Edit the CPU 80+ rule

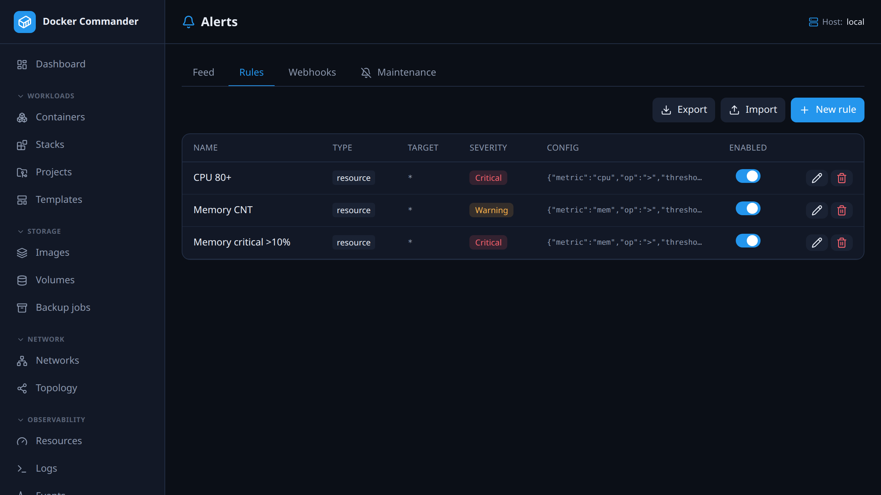pos(817,178)
